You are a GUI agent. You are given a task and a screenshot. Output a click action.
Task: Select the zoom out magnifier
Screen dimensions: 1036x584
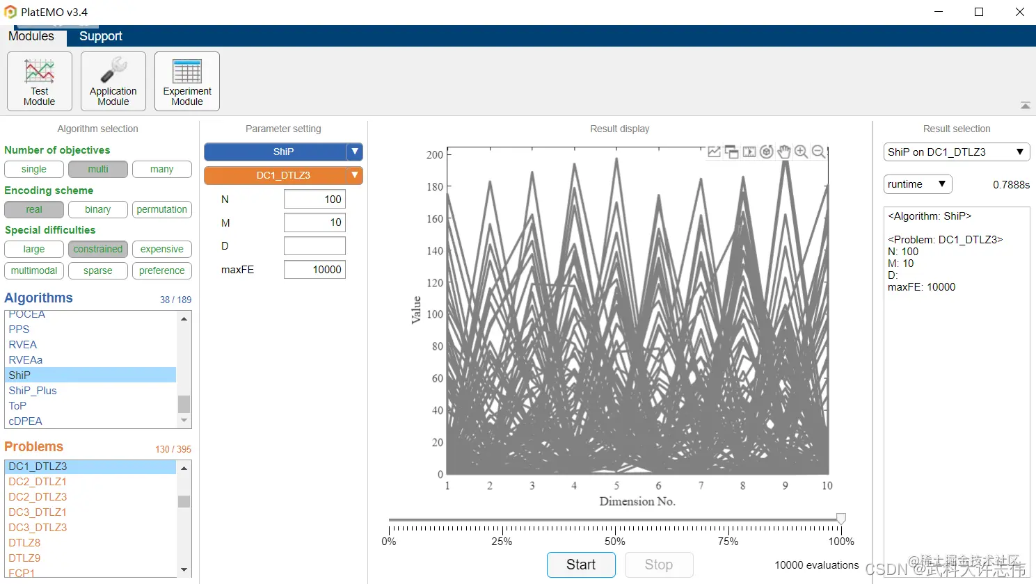[819, 152]
